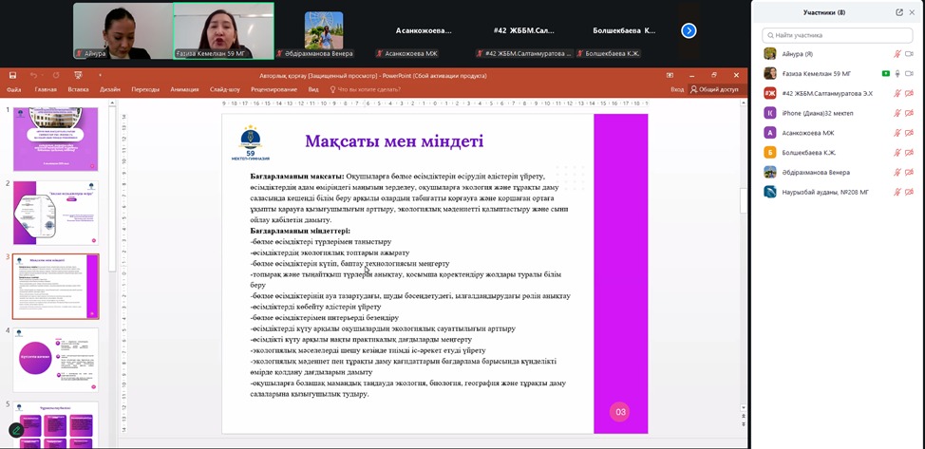The image size is (925, 449).
Task: Open ribbon display options icon
Action: click(x=670, y=75)
